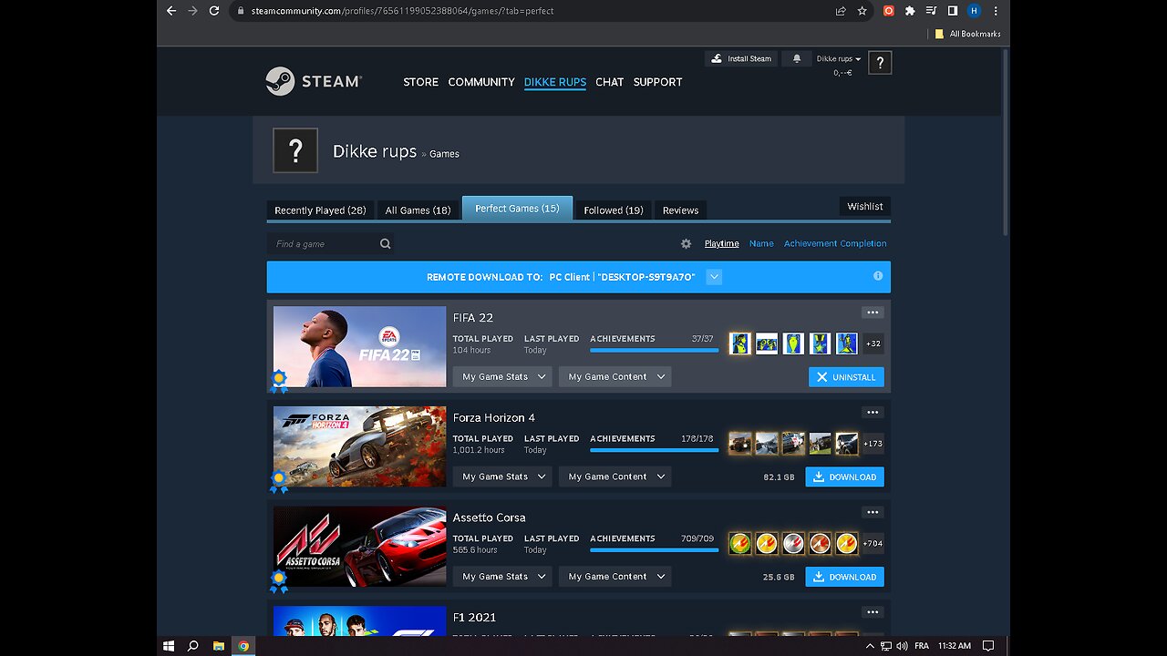Click the Chrome taskbar icon
This screenshot has width=1167, height=656.
(x=243, y=646)
